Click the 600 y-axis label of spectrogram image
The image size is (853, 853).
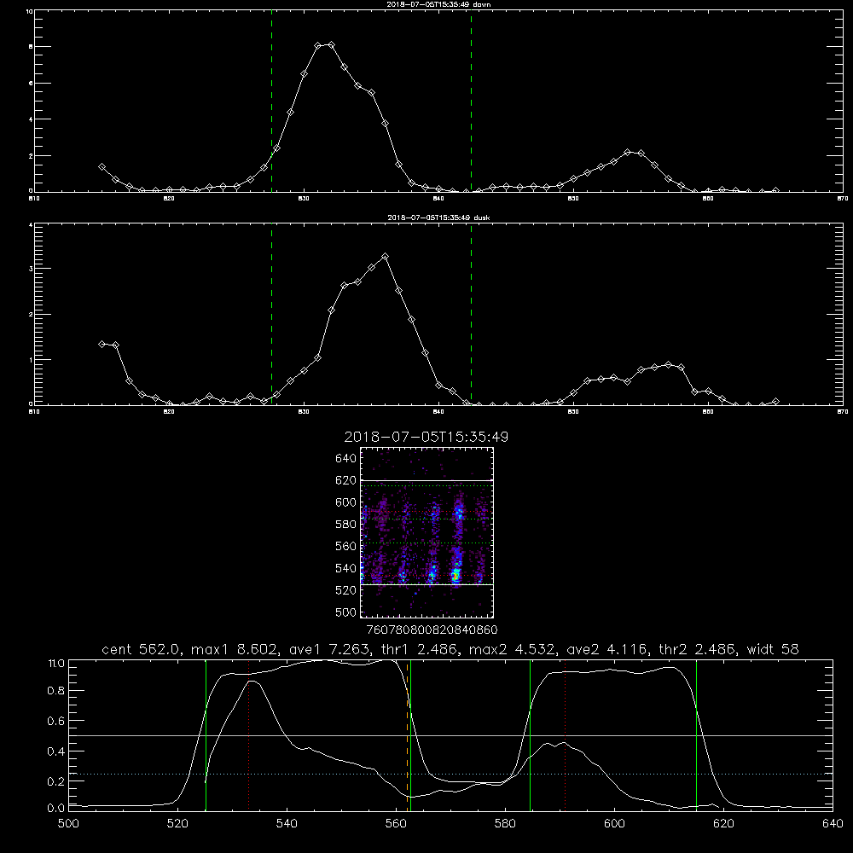tap(346, 502)
